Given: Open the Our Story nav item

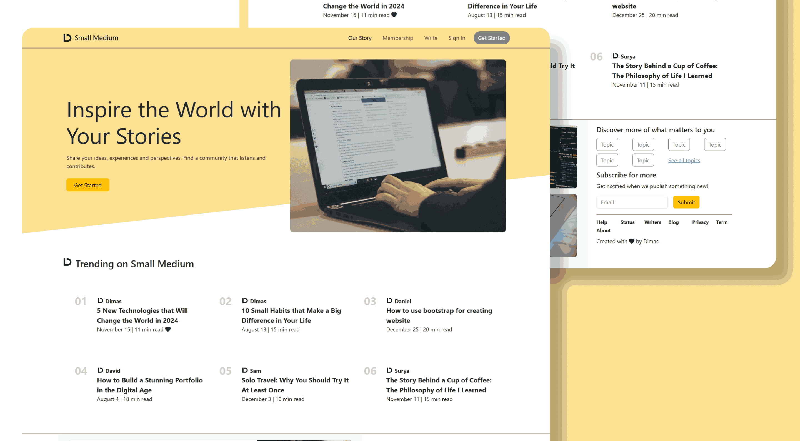Looking at the screenshot, I should tap(360, 38).
